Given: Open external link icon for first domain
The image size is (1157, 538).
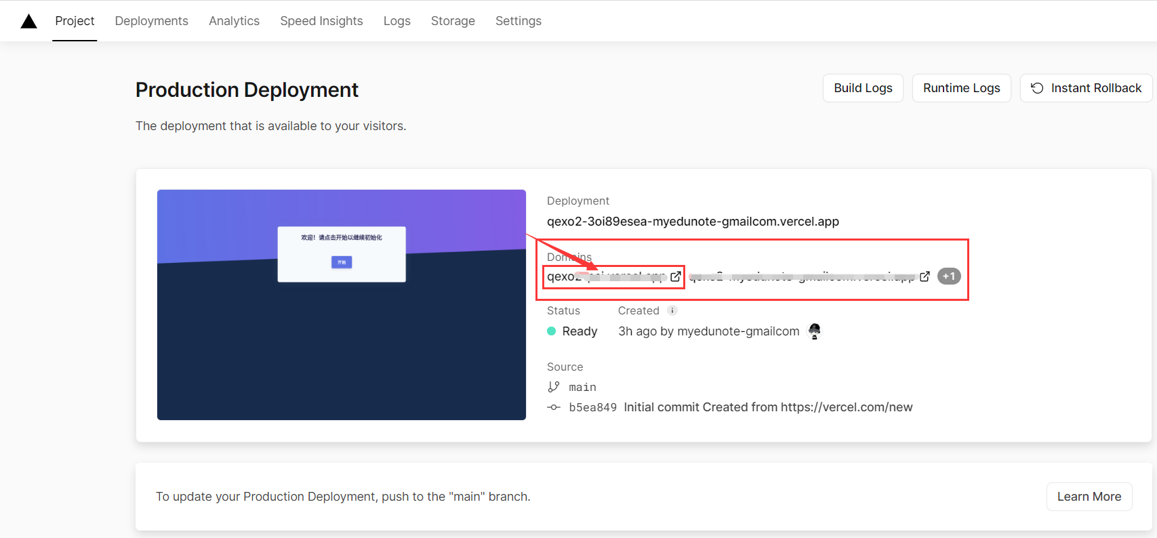Looking at the screenshot, I should click(675, 276).
